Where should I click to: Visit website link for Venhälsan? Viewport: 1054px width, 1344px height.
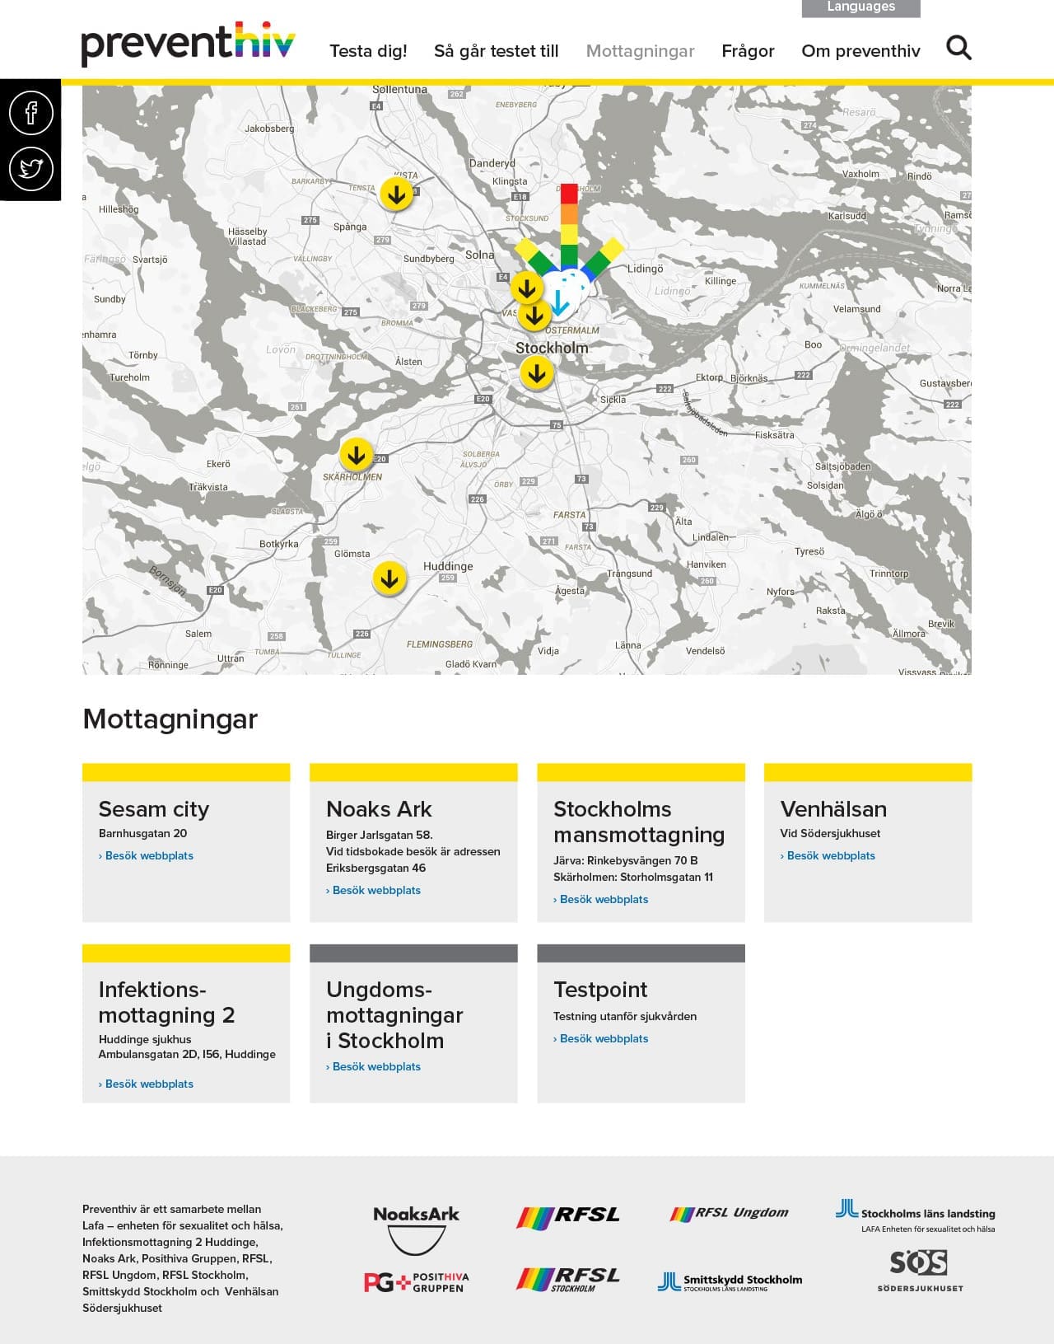pyautogui.click(x=828, y=855)
